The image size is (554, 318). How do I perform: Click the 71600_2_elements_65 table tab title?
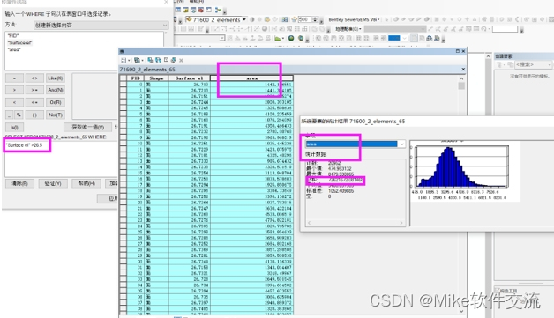click(147, 70)
